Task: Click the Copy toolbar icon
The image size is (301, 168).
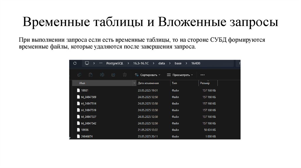Action: [x=79, y=75]
